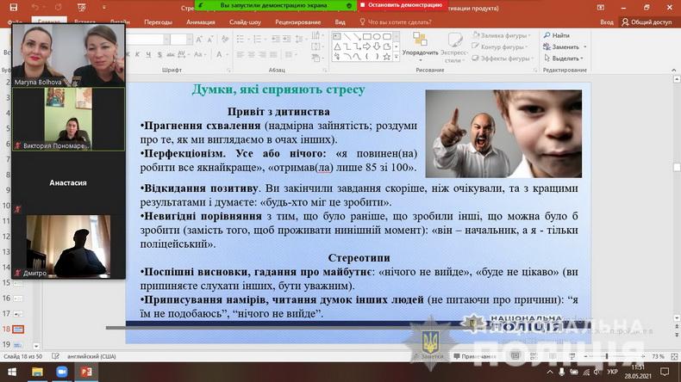Click the PowerPoint icon in the taskbar
The height and width of the screenshot is (382, 681).
coord(86,371)
